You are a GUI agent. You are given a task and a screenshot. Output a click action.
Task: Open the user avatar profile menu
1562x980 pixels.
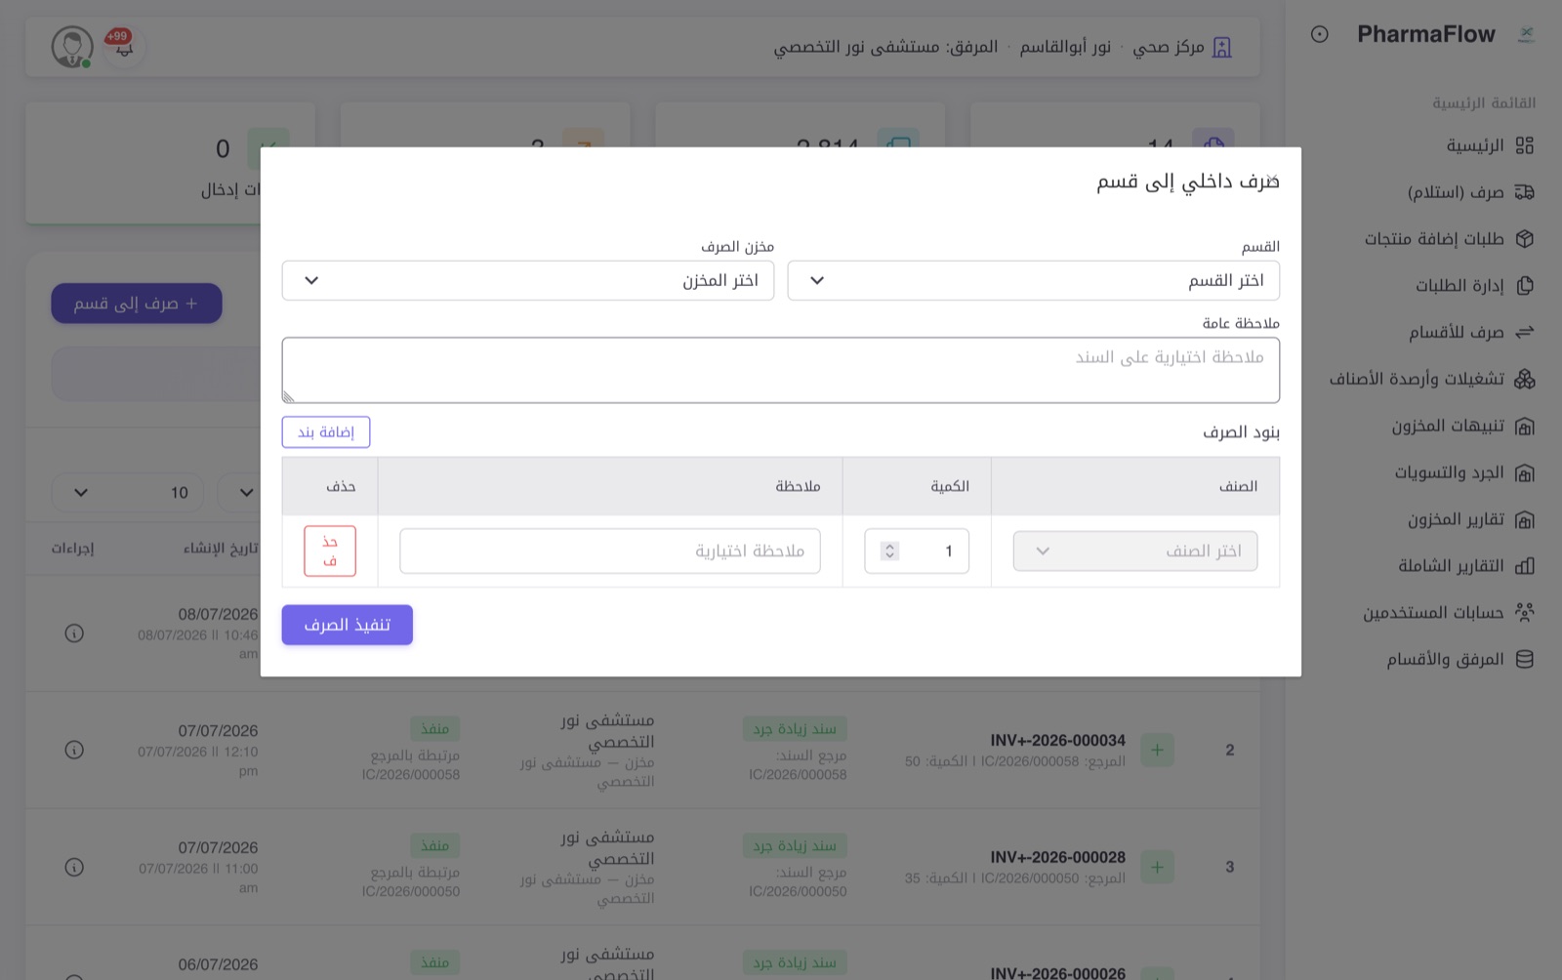pyautogui.click(x=72, y=47)
